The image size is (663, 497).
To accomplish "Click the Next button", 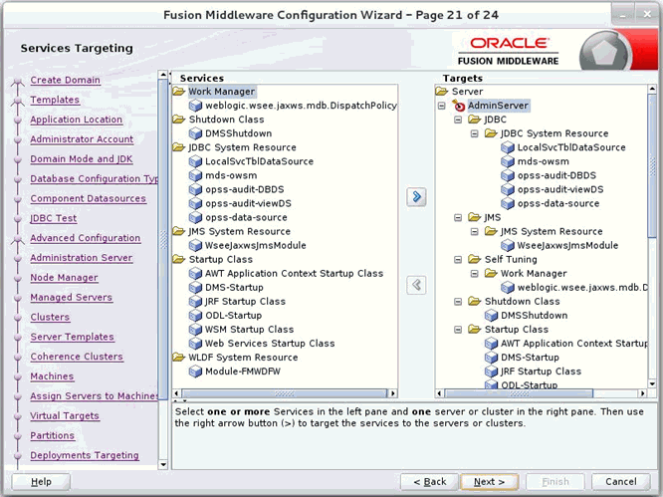I will point(489,482).
